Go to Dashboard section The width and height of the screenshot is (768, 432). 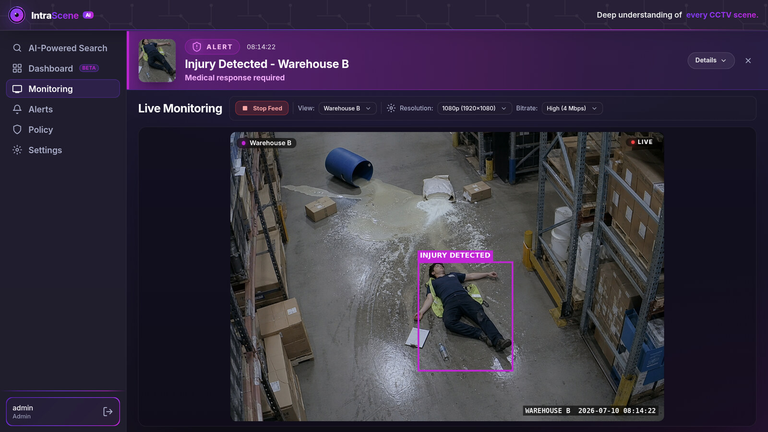[63, 68]
